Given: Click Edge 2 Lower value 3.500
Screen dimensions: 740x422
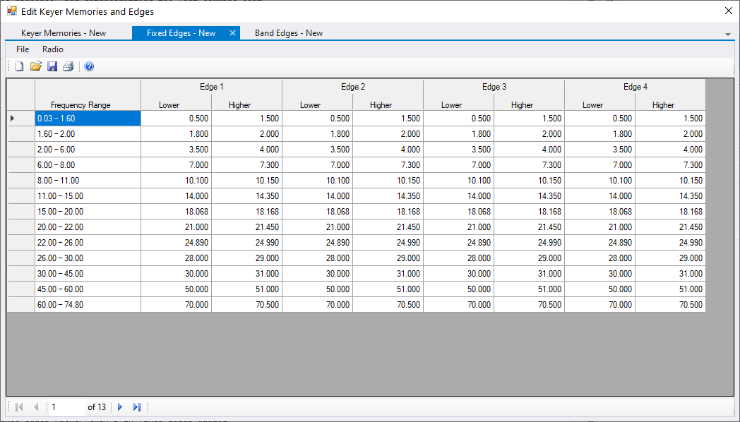Looking at the screenshot, I should [317, 150].
